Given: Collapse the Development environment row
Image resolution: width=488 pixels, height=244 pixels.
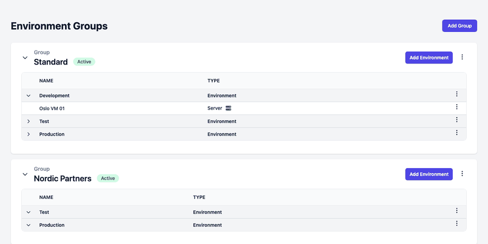Looking at the screenshot, I should pos(29,96).
